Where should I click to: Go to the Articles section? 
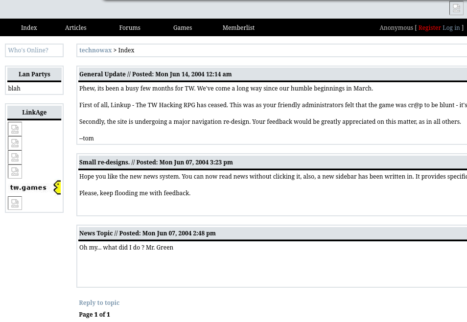tap(75, 28)
